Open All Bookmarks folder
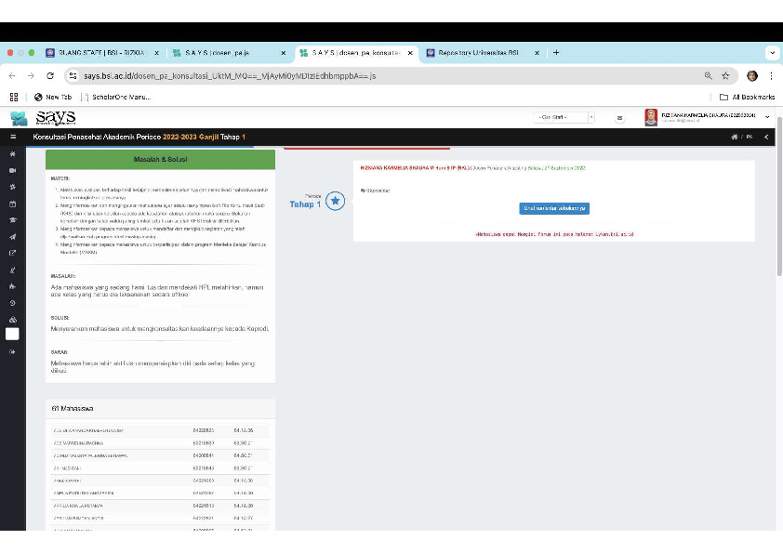 coord(747,97)
